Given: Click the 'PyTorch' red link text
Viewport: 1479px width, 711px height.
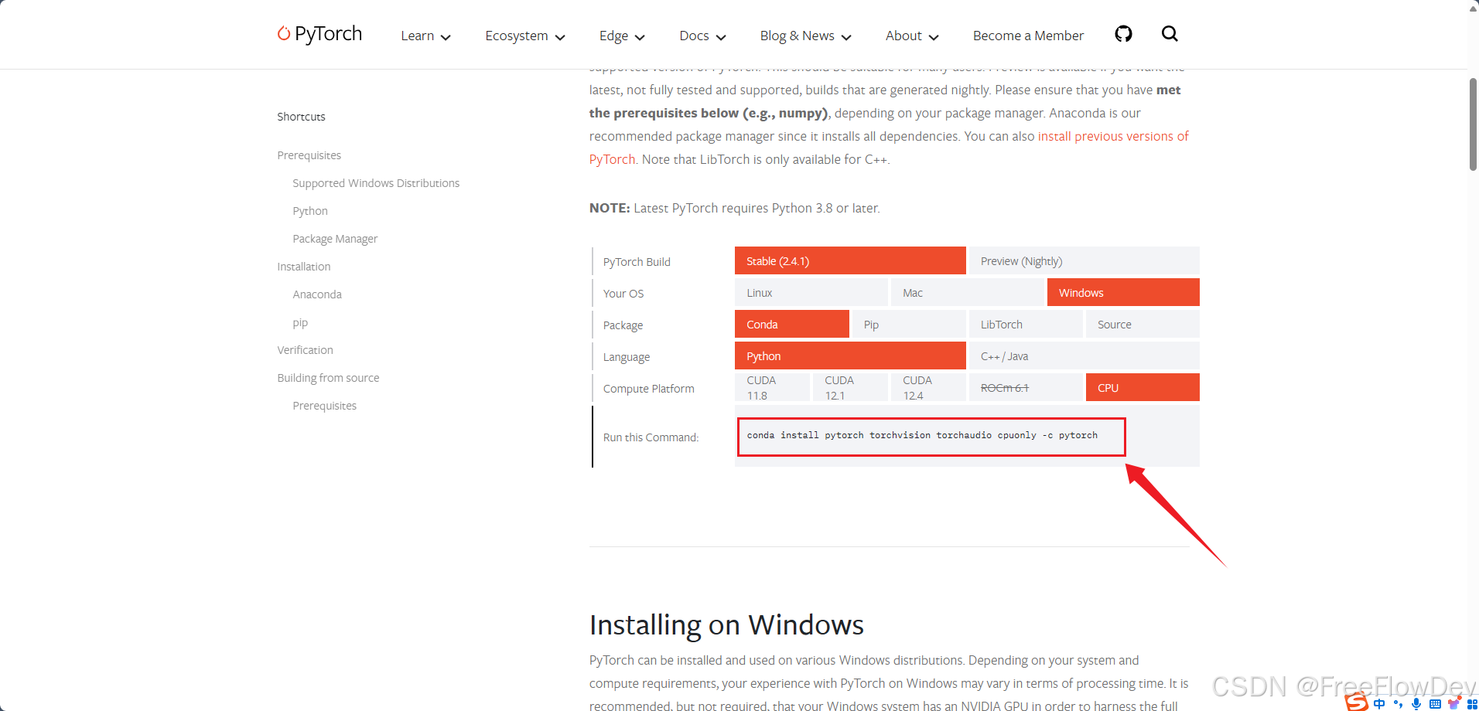Looking at the screenshot, I should (x=612, y=159).
